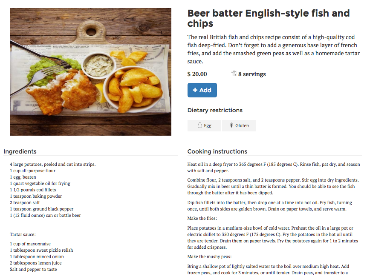
Task: Open the fish and chips photo
Action: coord(90,72)
